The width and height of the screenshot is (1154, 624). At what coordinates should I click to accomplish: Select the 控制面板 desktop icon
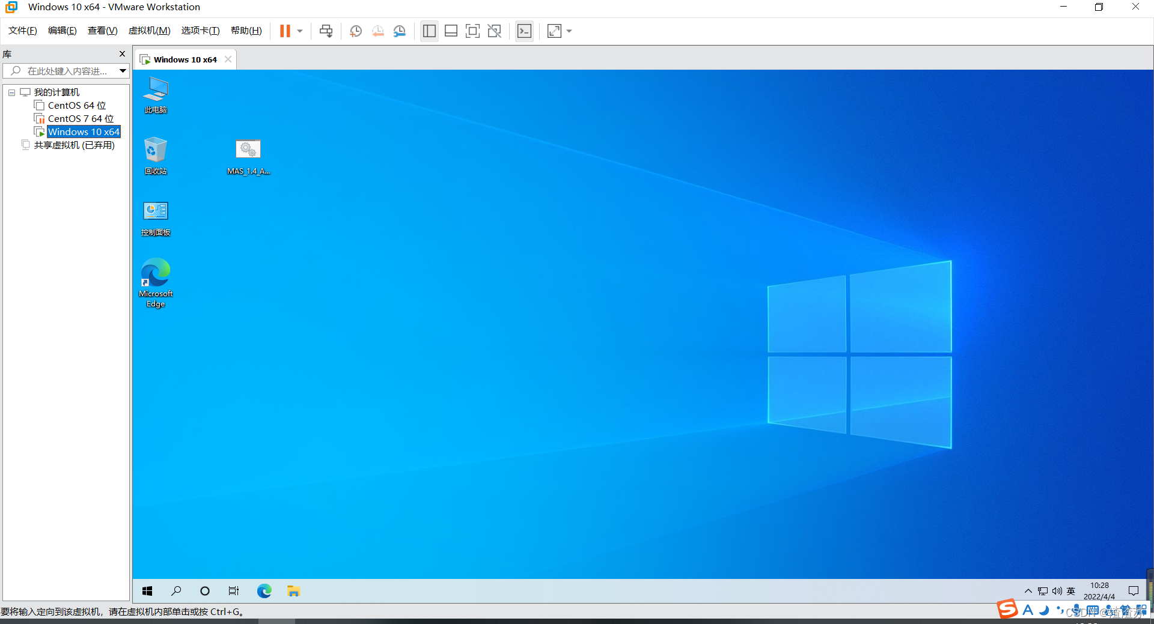[x=156, y=218]
